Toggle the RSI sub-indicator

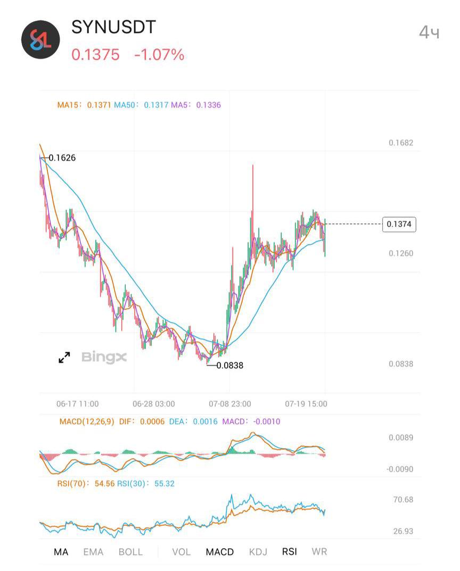click(290, 552)
